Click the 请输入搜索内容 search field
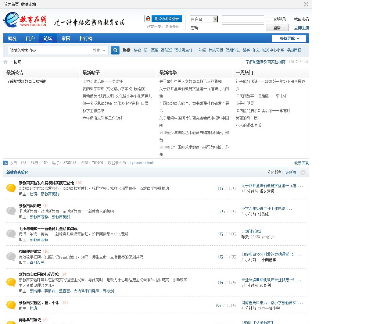 pos(49,50)
